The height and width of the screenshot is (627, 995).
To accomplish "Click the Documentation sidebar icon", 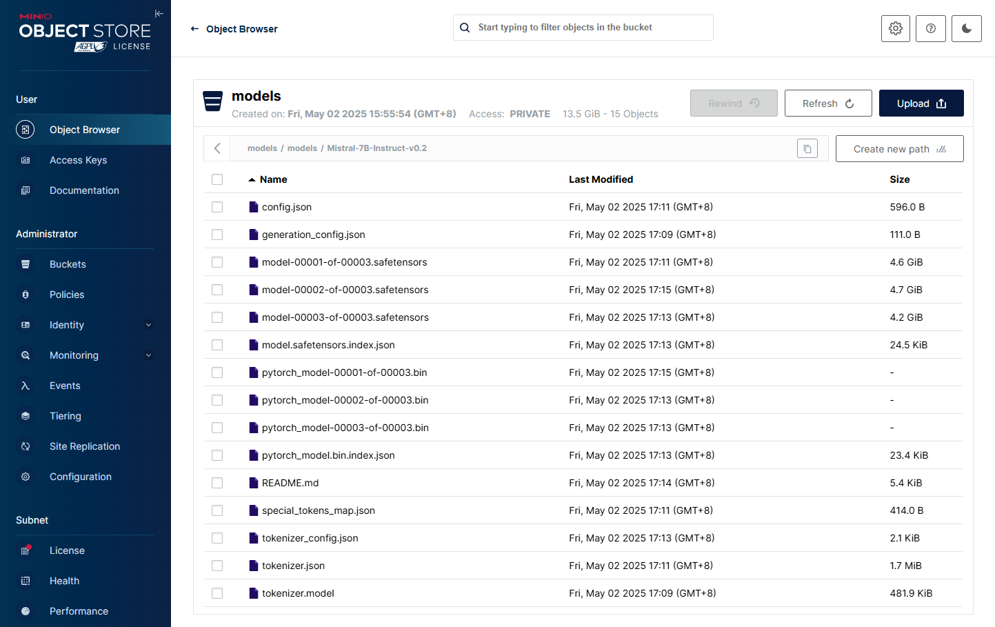I will [26, 190].
